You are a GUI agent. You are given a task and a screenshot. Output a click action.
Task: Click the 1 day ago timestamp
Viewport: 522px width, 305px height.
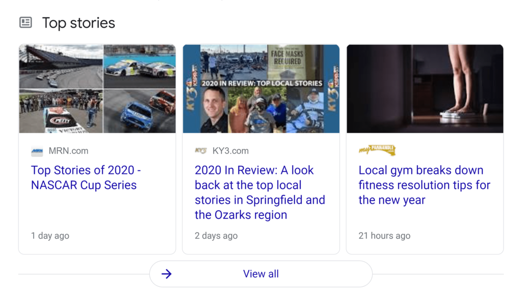(50, 236)
